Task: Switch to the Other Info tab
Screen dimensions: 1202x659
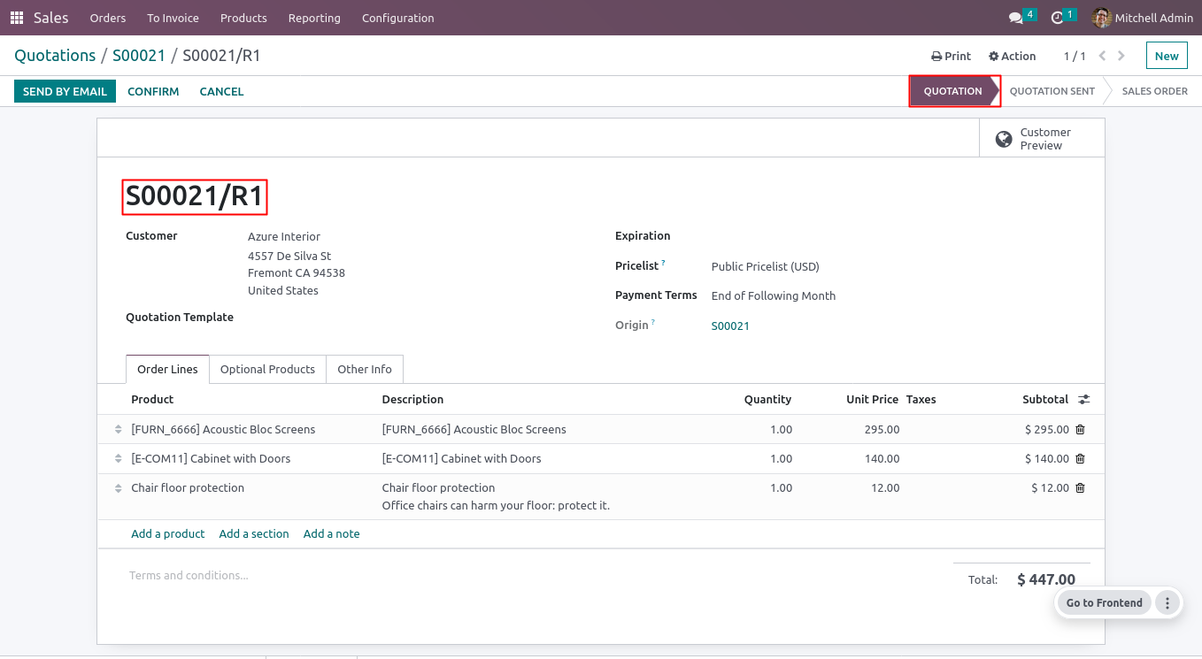Action: click(x=364, y=370)
